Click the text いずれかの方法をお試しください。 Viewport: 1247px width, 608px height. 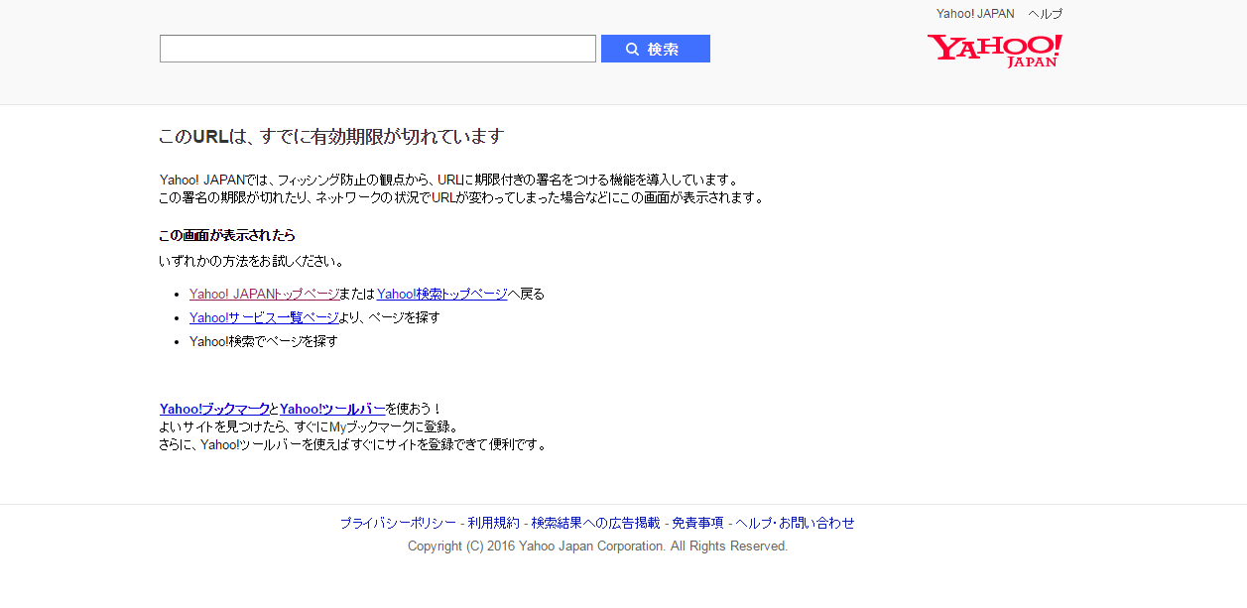coord(252,262)
